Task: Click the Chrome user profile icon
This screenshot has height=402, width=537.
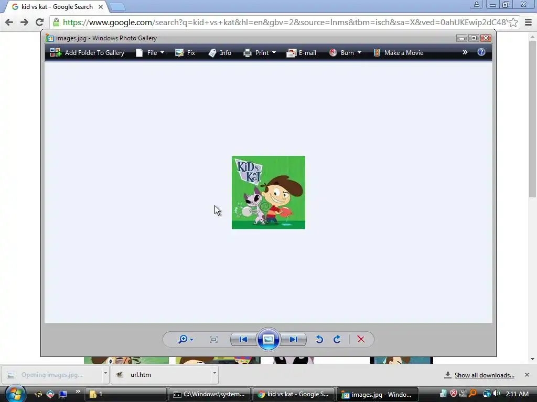Action: coord(476,4)
